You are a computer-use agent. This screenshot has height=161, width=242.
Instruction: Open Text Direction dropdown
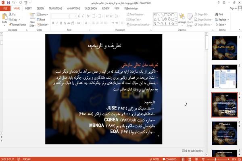136,15
